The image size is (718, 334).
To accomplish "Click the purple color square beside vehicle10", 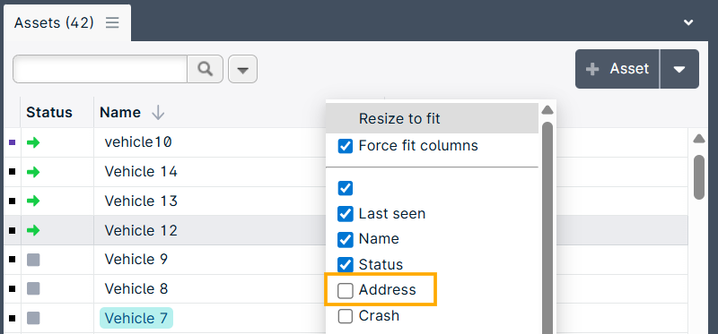I will tap(13, 142).
